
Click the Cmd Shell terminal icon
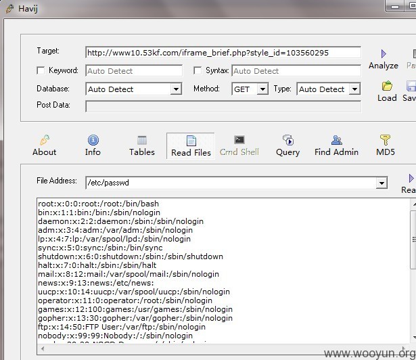pyautogui.click(x=239, y=140)
